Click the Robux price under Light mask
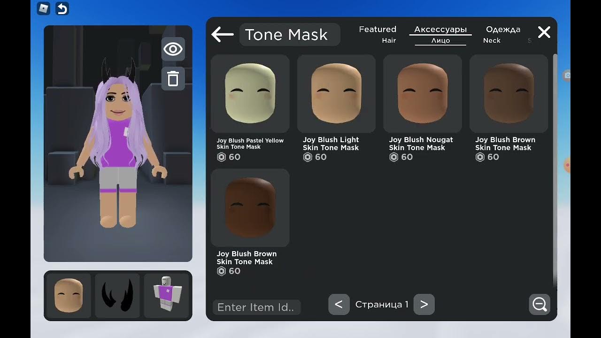Viewport: 601px width, 338px height. click(x=315, y=157)
